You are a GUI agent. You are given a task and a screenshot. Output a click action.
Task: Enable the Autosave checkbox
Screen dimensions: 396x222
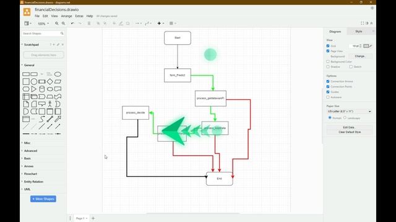click(x=328, y=97)
